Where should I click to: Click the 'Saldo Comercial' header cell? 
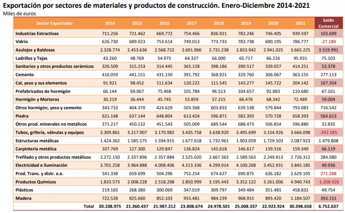click(x=328, y=23)
